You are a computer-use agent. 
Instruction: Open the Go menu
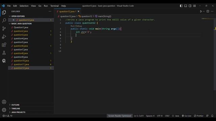click(x=40, y=6)
